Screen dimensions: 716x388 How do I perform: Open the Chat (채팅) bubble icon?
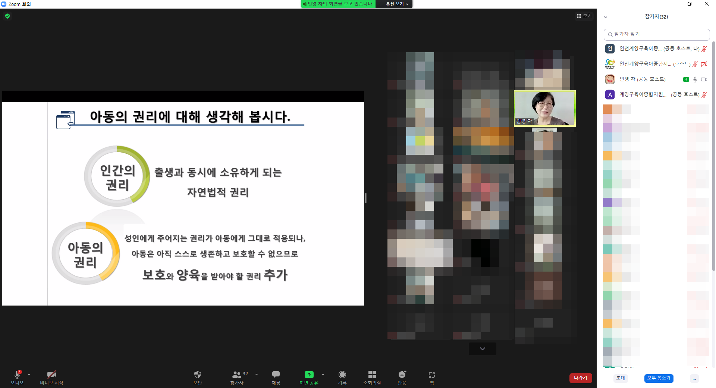click(276, 375)
